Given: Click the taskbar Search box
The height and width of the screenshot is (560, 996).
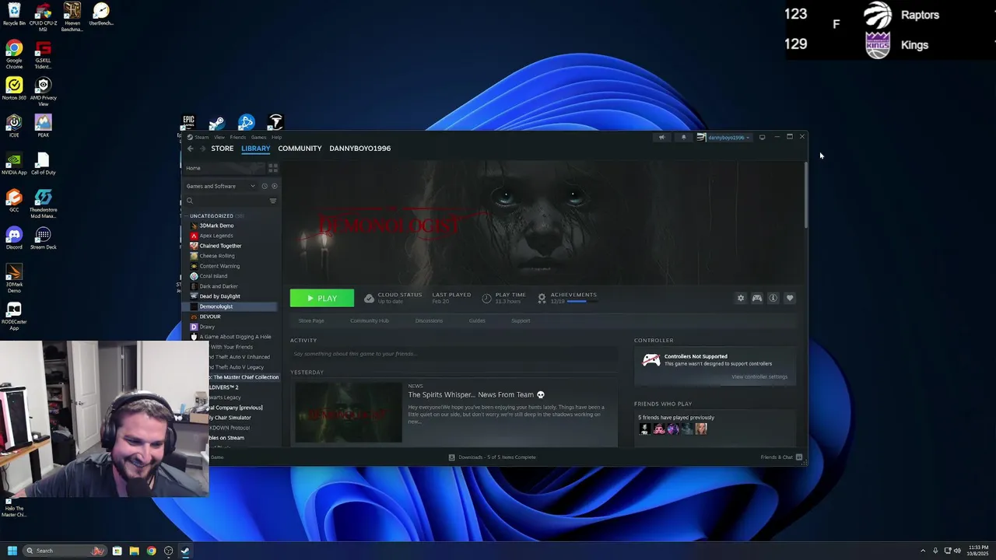Looking at the screenshot, I should 65,551.
